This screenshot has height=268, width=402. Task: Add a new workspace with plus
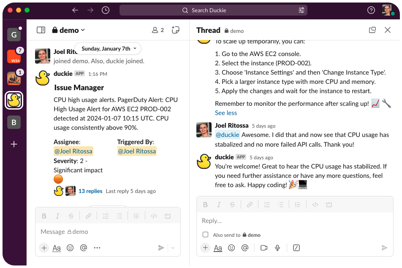(x=14, y=144)
